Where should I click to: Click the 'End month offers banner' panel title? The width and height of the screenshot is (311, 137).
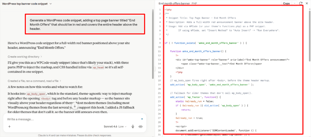click(175, 4)
